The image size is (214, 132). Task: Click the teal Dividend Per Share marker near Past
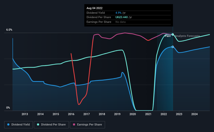[x=173, y=35]
